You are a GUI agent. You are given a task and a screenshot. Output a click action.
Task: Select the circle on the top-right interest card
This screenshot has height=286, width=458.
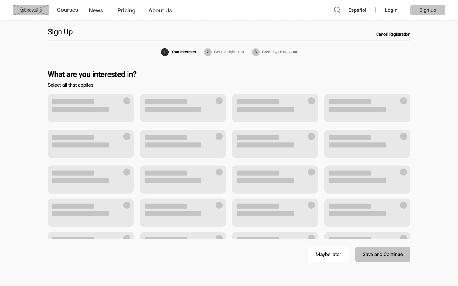[404, 100]
